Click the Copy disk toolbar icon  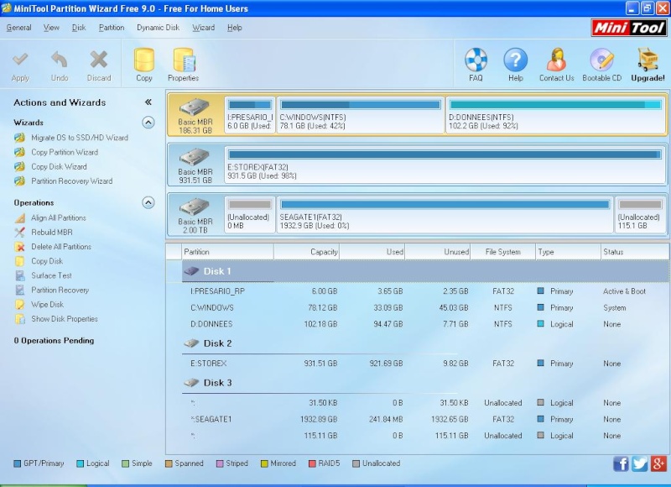[x=144, y=60]
